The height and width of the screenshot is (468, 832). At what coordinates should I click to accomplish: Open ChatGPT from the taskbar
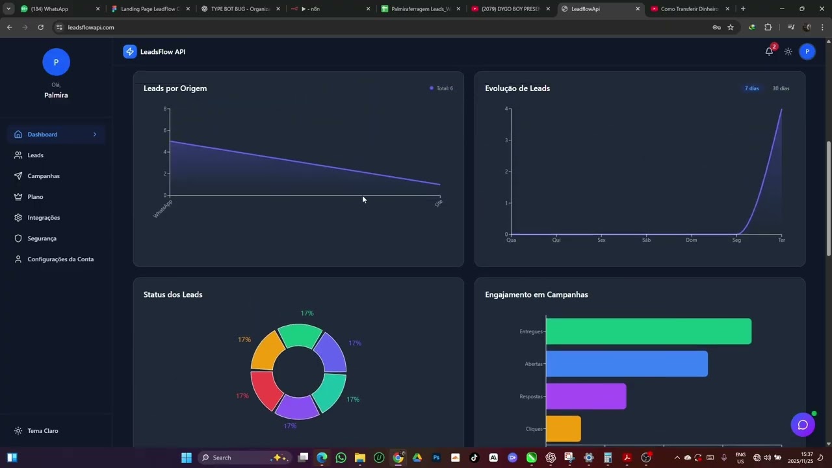(x=551, y=458)
